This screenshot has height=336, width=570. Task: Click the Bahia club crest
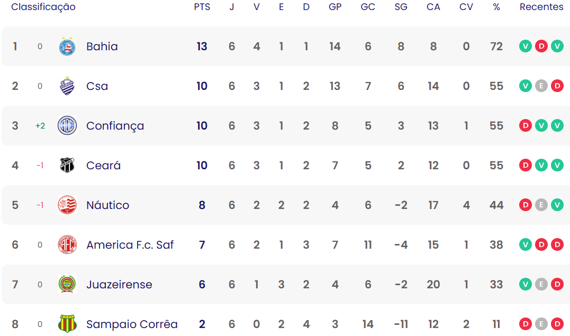(x=67, y=47)
